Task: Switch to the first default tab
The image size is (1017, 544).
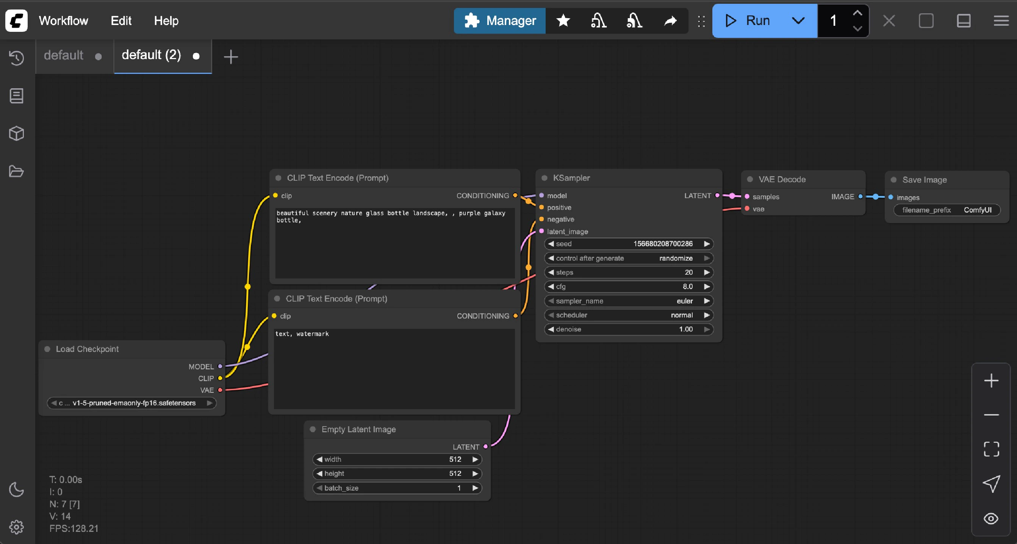Action: click(64, 55)
